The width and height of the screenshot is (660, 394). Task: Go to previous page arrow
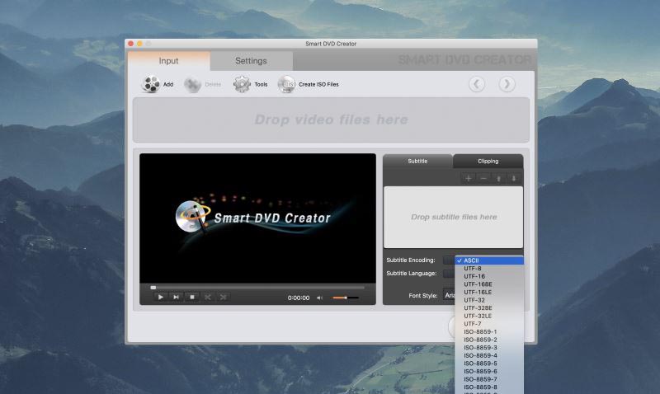pyautogui.click(x=477, y=84)
